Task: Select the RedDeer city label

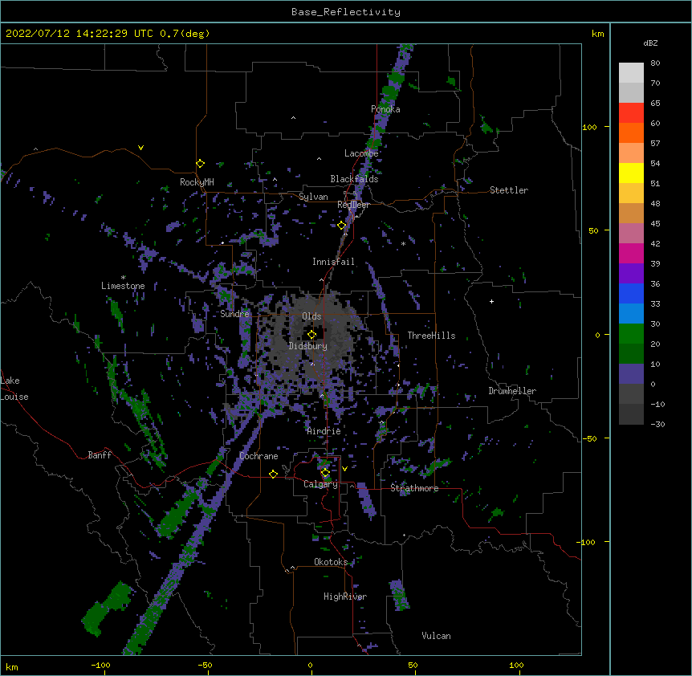Action: 353,206
